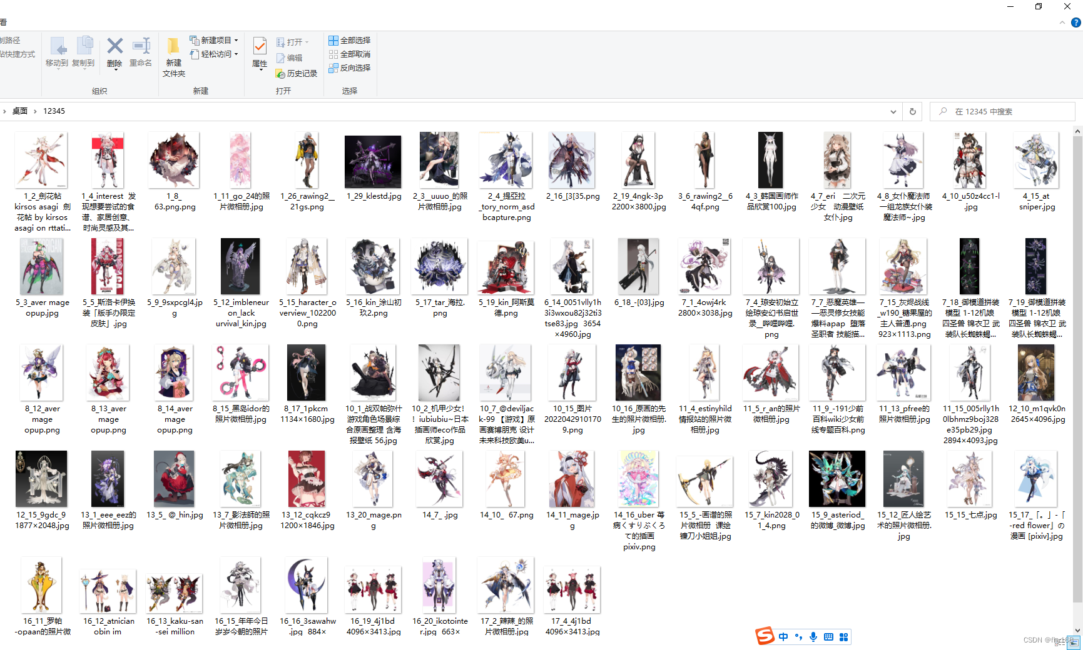Screen dimensions: 1083x650
Task: Select thumbnail of 4_15_at sniper.jpg
Action: point(1036,160)
